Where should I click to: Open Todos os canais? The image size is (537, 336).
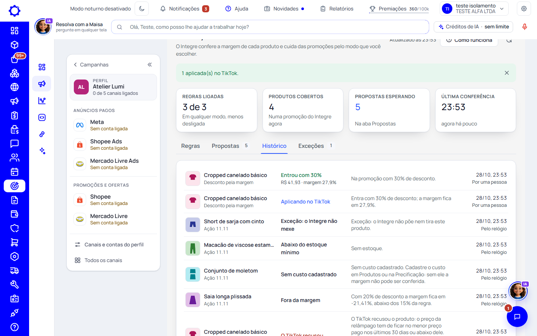pos(113,260)
